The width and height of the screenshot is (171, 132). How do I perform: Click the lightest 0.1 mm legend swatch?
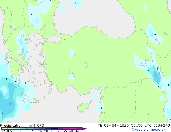pyautogui.click(x=5, y=128)
